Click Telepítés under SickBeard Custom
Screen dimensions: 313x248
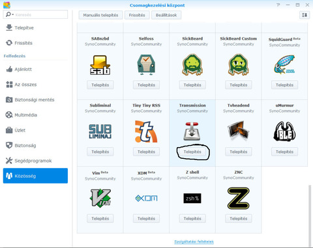239,85
